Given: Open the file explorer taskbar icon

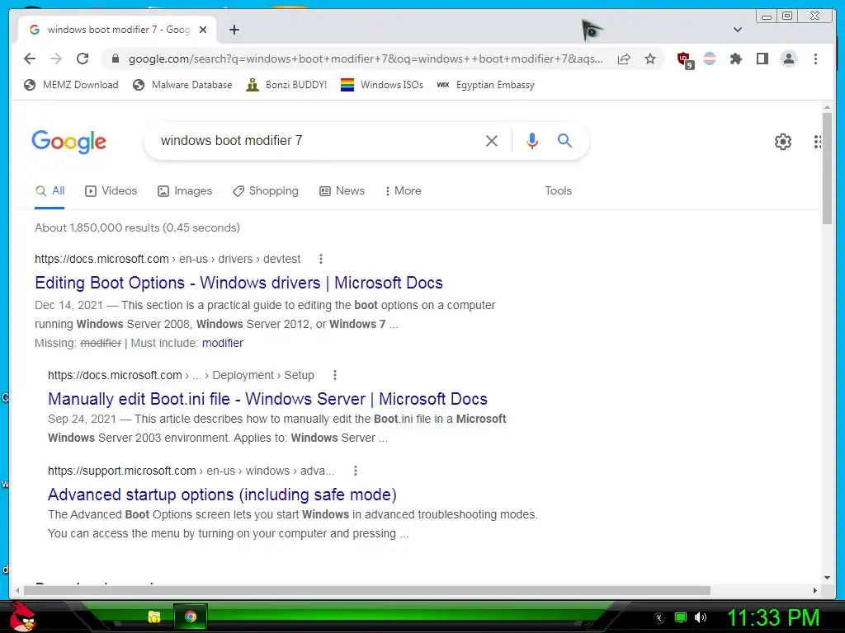Looking at the screenshot, I should (x=154, y=617).
